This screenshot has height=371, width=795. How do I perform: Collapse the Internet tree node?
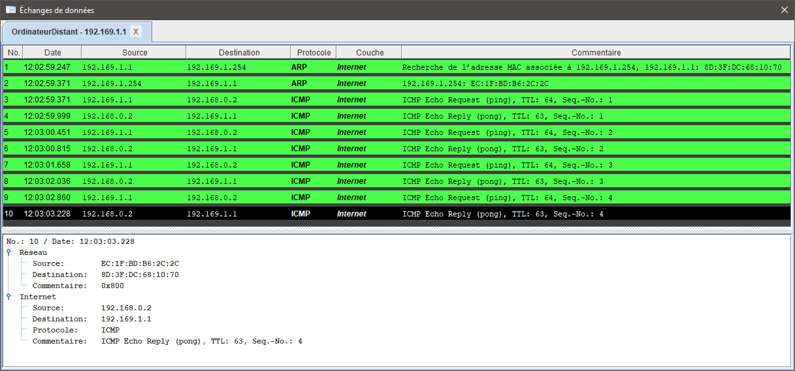tap(10, 297)
